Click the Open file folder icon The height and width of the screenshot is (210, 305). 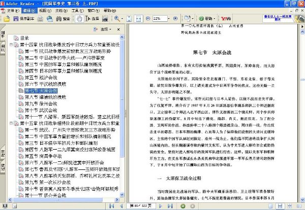(7, 19)
